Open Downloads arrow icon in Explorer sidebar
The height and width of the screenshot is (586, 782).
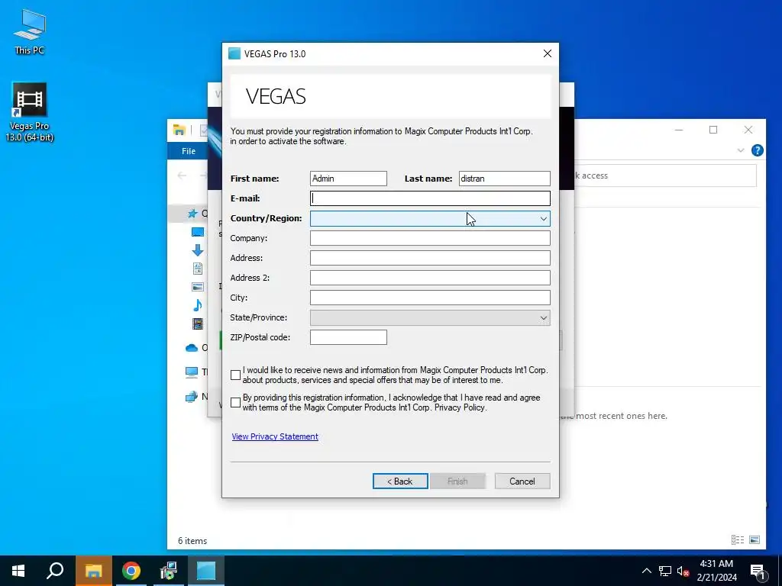(198, 250)
